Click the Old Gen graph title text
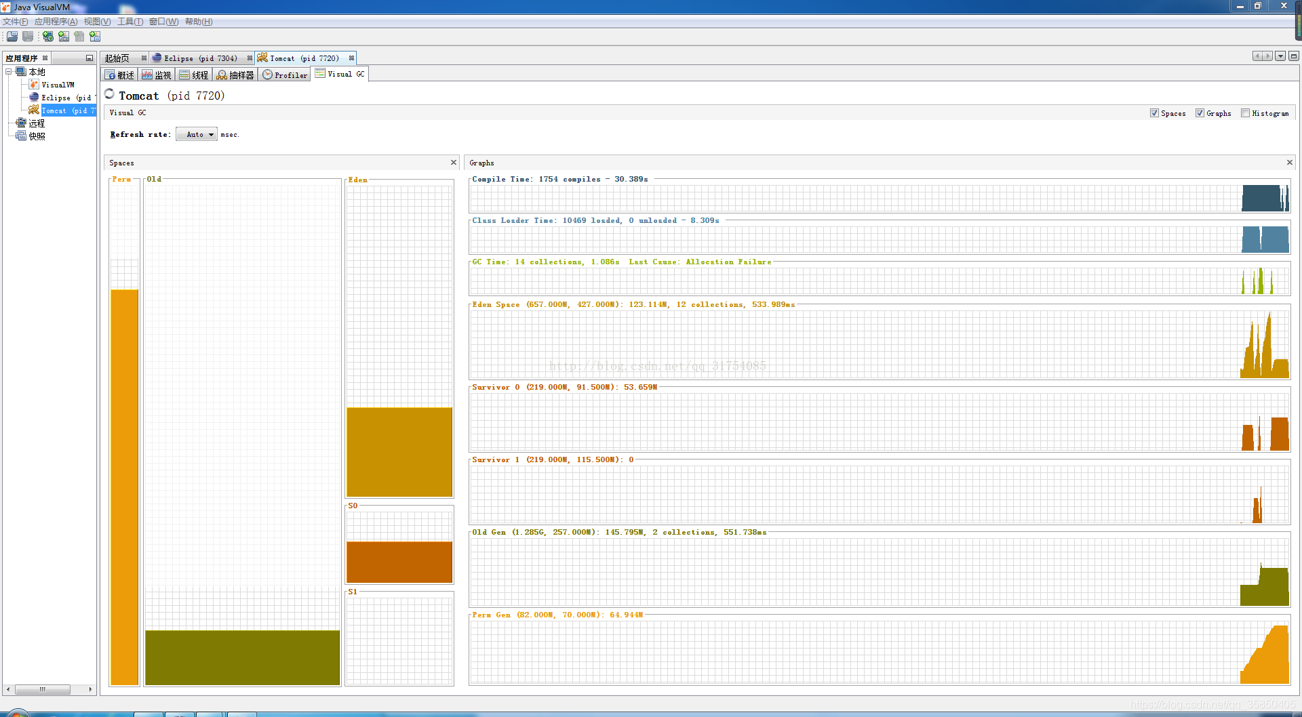The height and width of the screenshot is (717, 1302). 619,532
